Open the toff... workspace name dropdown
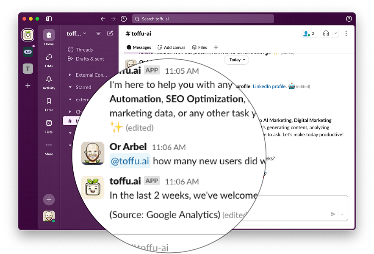374x254 pixels. pos(76,33)
